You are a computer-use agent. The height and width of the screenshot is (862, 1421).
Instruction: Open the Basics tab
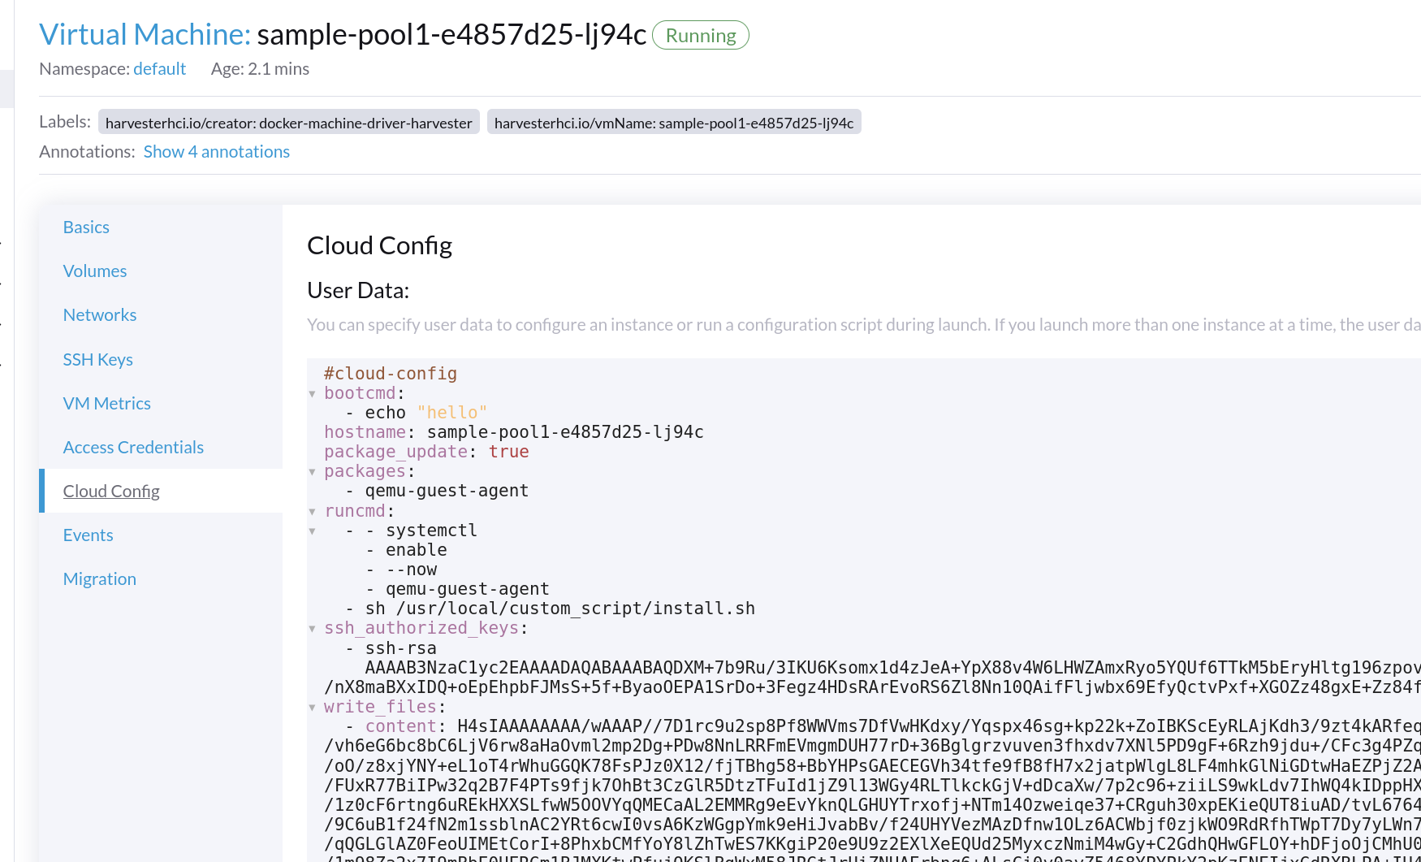86,227
